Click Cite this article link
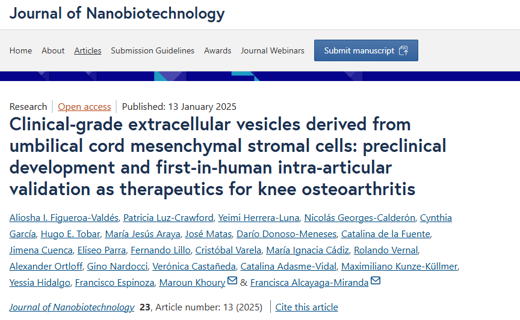The width and height of the screenshot is (520, 320). [306, 307]
